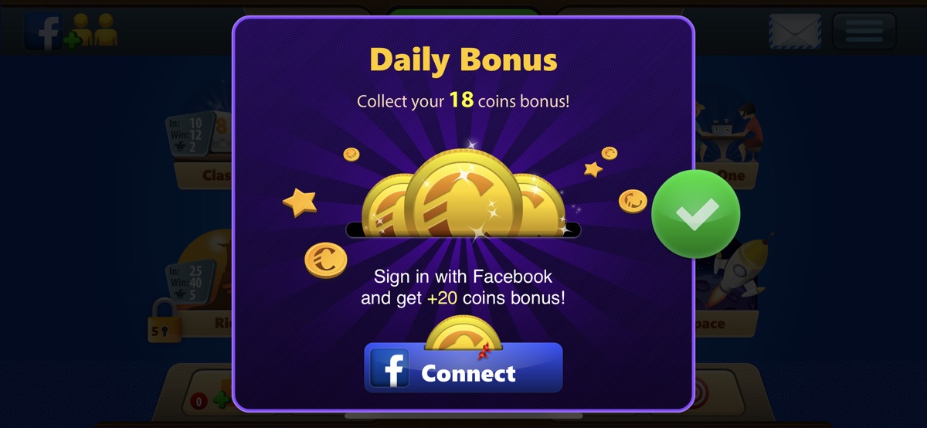Collect bonus with the green checkmark button

click(x=696, y=214)
